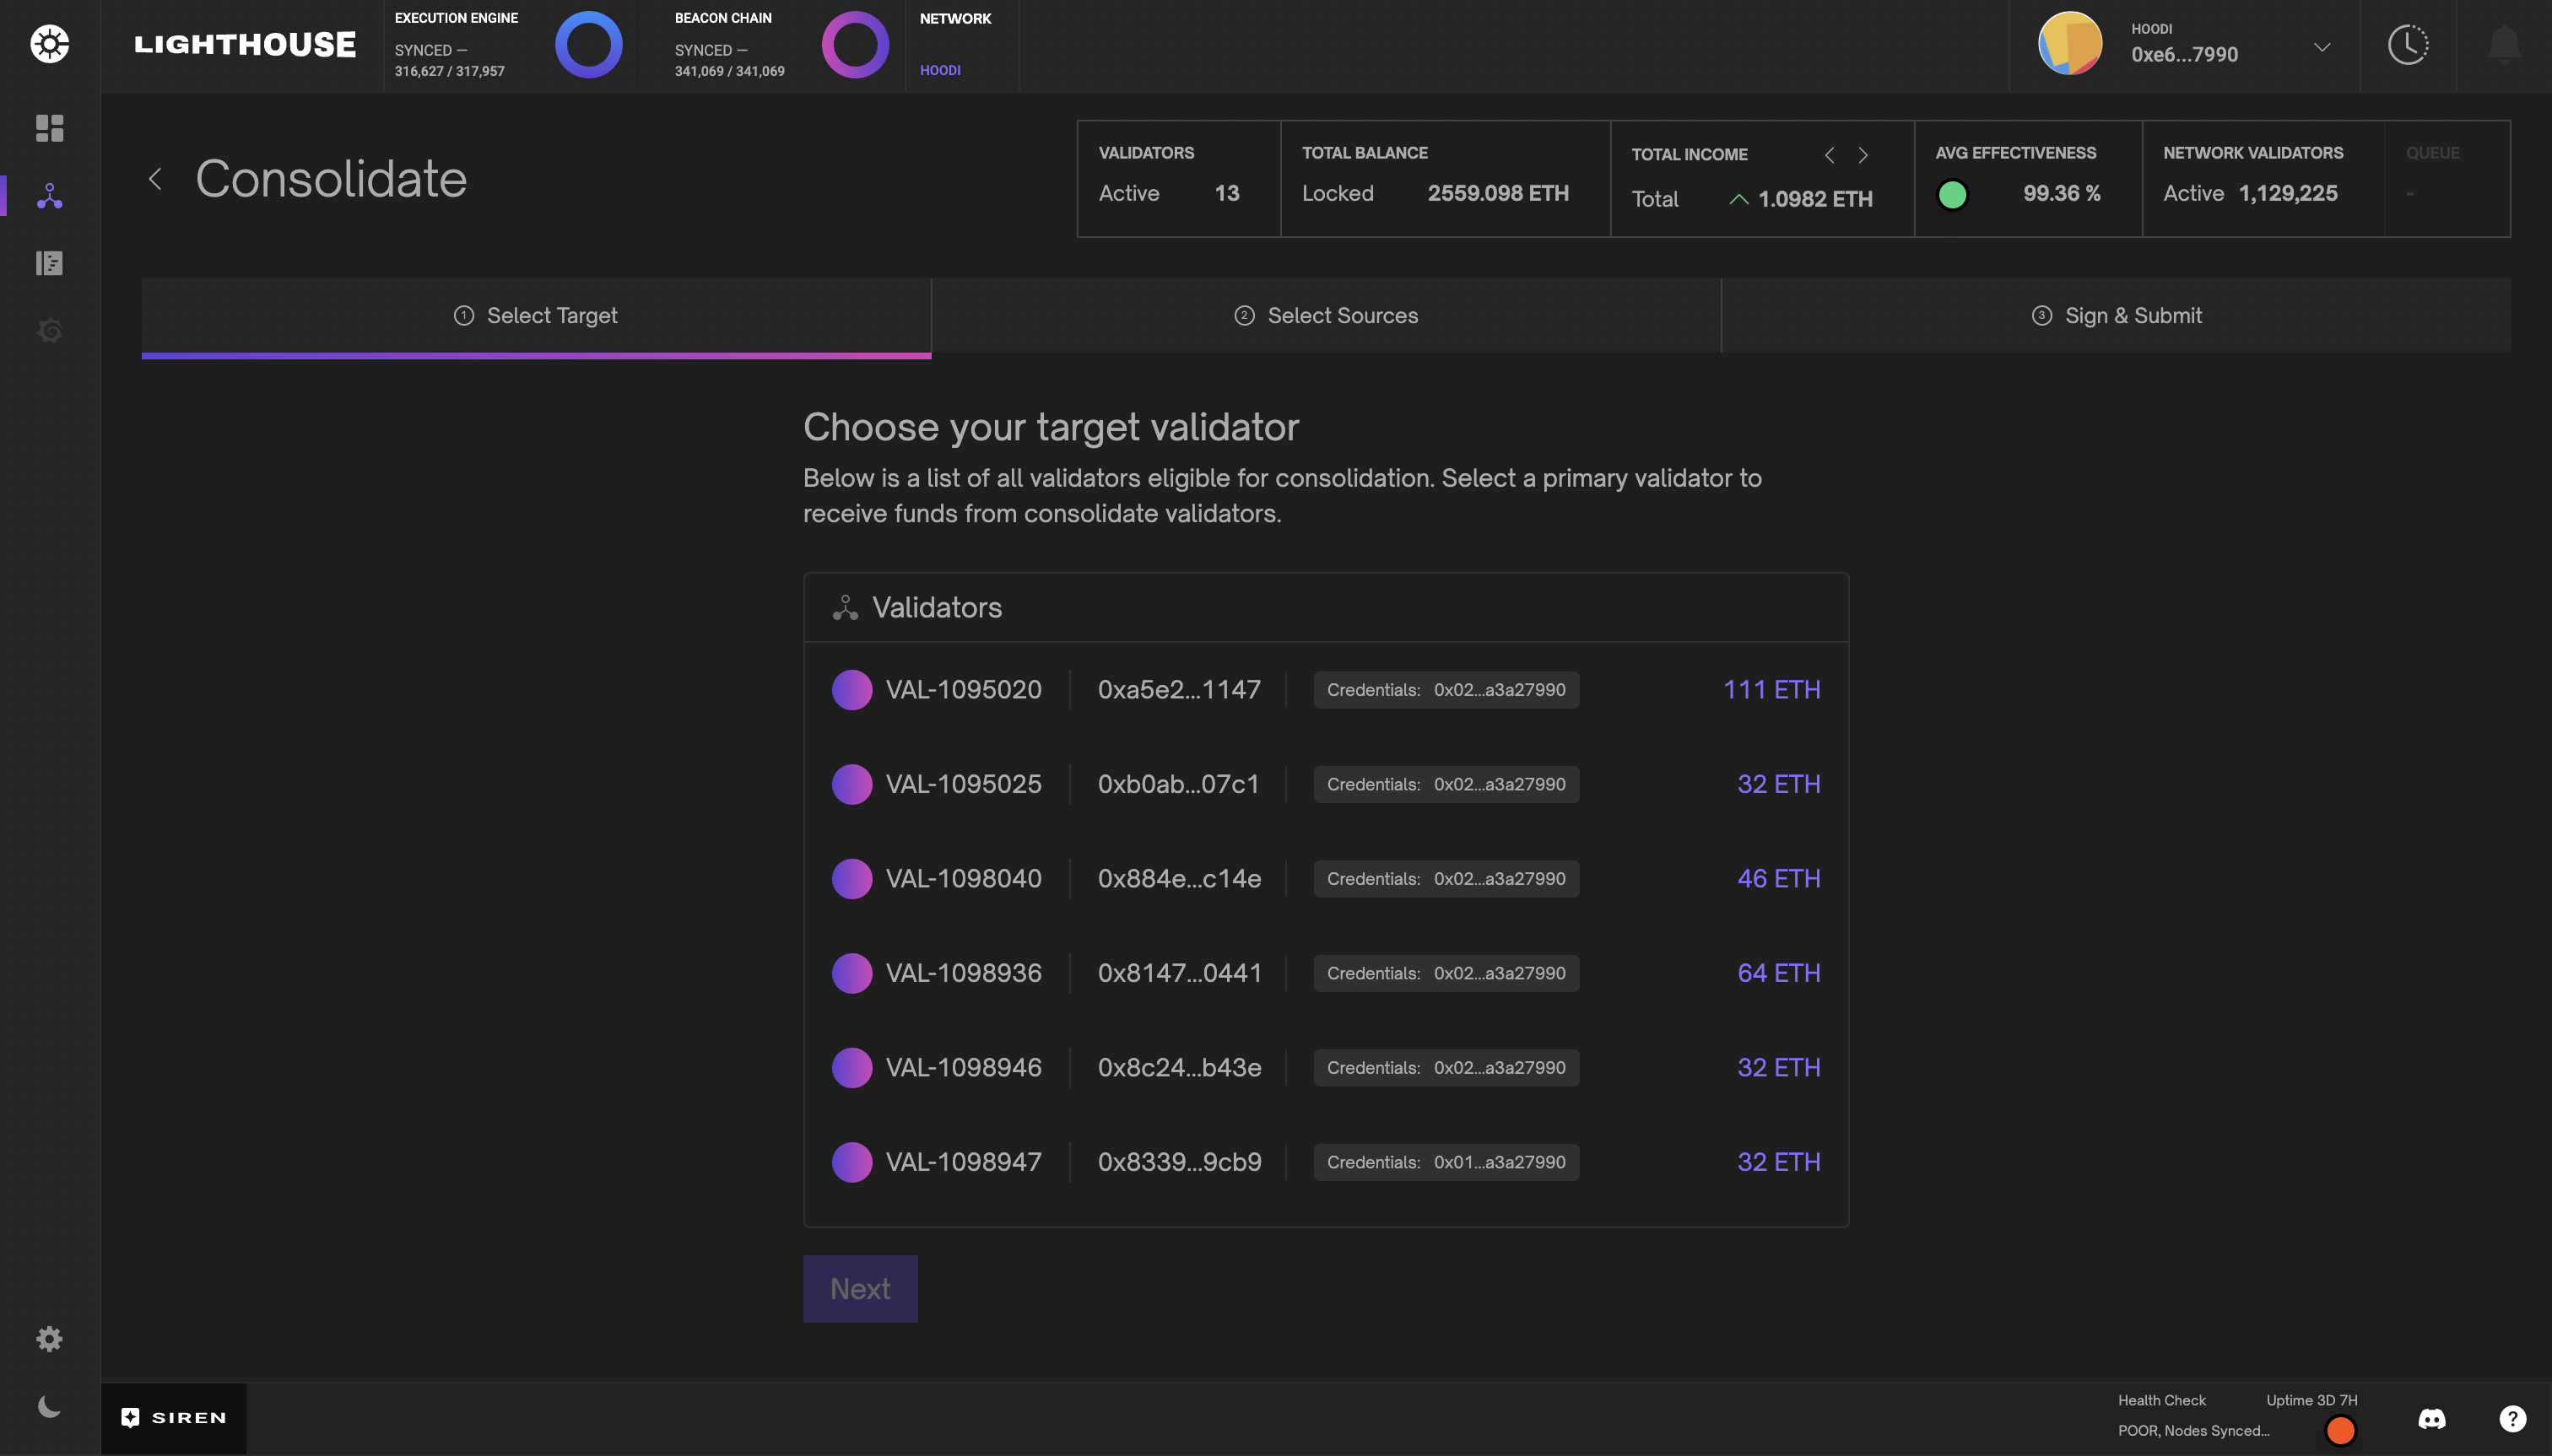Click credentials badge 0x01...a3a27990
Screen dimensions: 2552x1456
click(x=1446, y=1162)
